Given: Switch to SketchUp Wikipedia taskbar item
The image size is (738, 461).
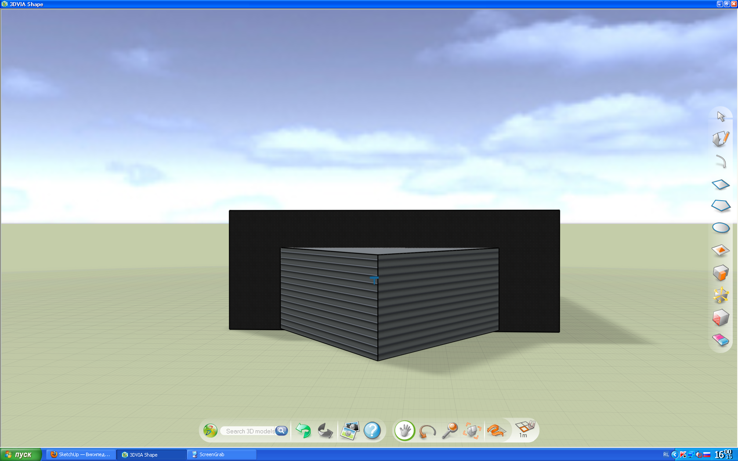Looking at the screenshot, I should 81,454.
